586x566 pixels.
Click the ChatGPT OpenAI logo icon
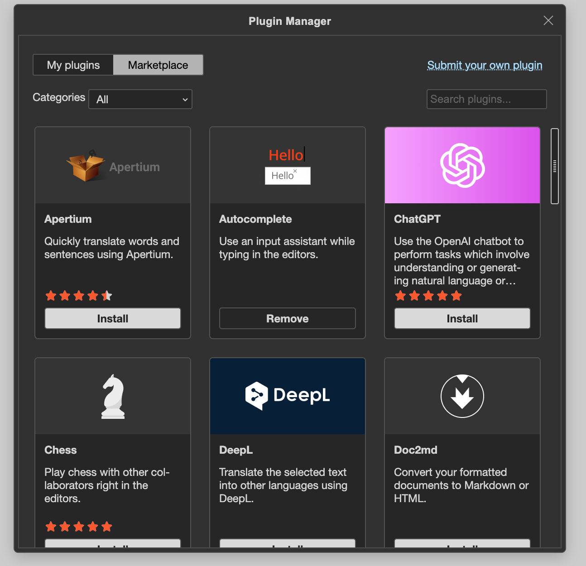462,165
